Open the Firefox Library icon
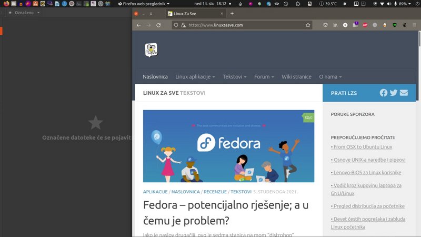421x237 pixels. click(x=335, y=25)
